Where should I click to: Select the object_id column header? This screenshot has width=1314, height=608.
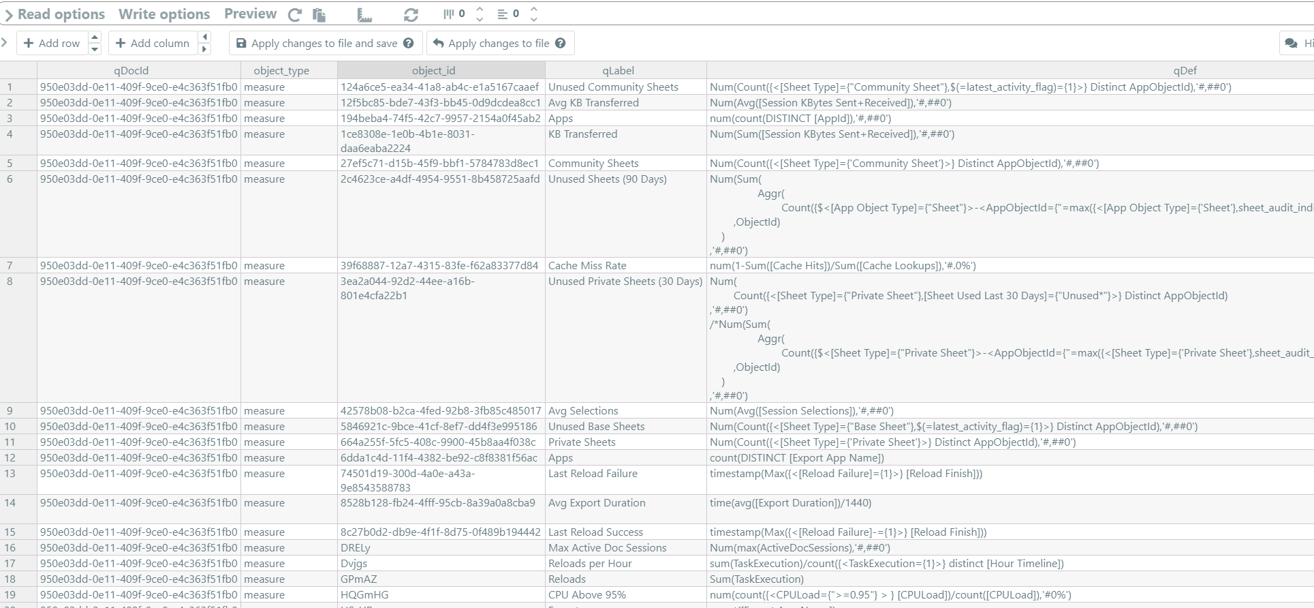pos(441,70)
